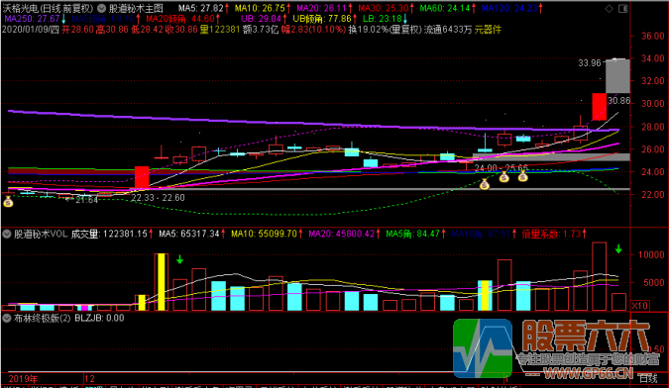
Task: Click the tall yellow volume bar
Action: [161, 282]
